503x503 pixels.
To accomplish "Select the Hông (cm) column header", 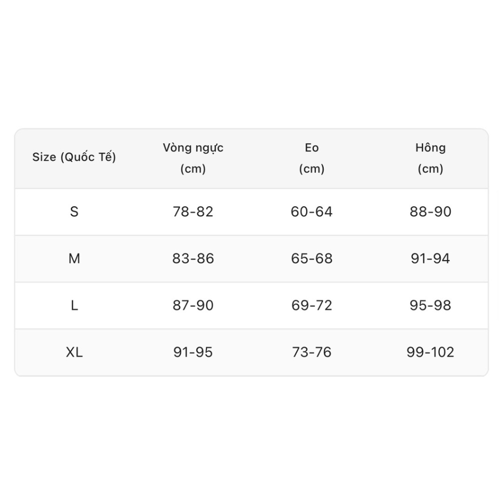I will 430,158.
